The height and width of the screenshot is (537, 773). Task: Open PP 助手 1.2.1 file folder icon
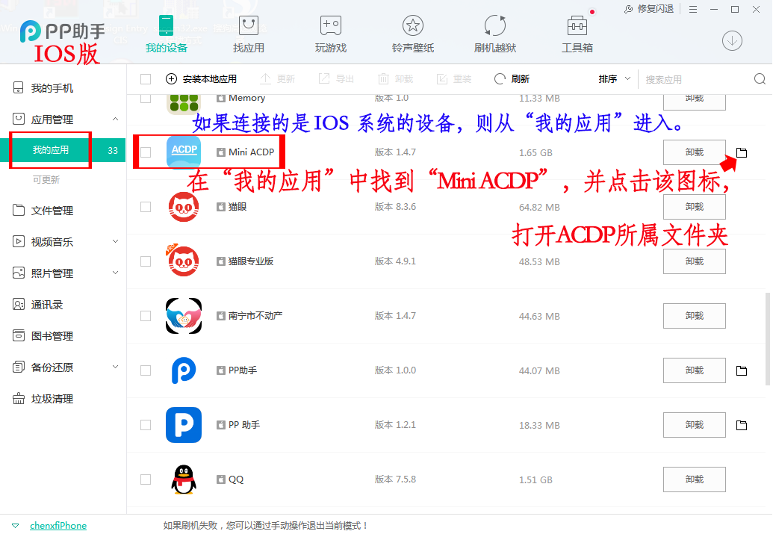click(742, 425)
